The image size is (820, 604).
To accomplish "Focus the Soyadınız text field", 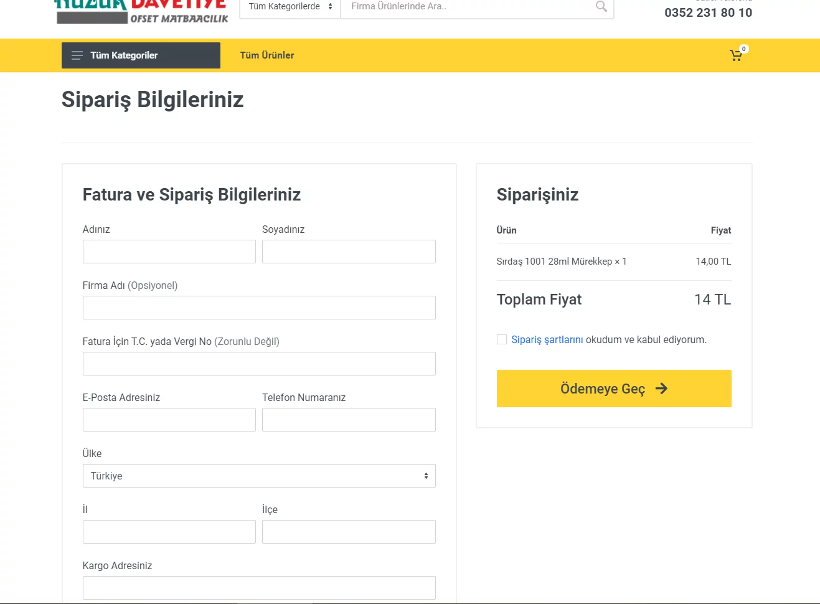I will click(x=349, y=252).
